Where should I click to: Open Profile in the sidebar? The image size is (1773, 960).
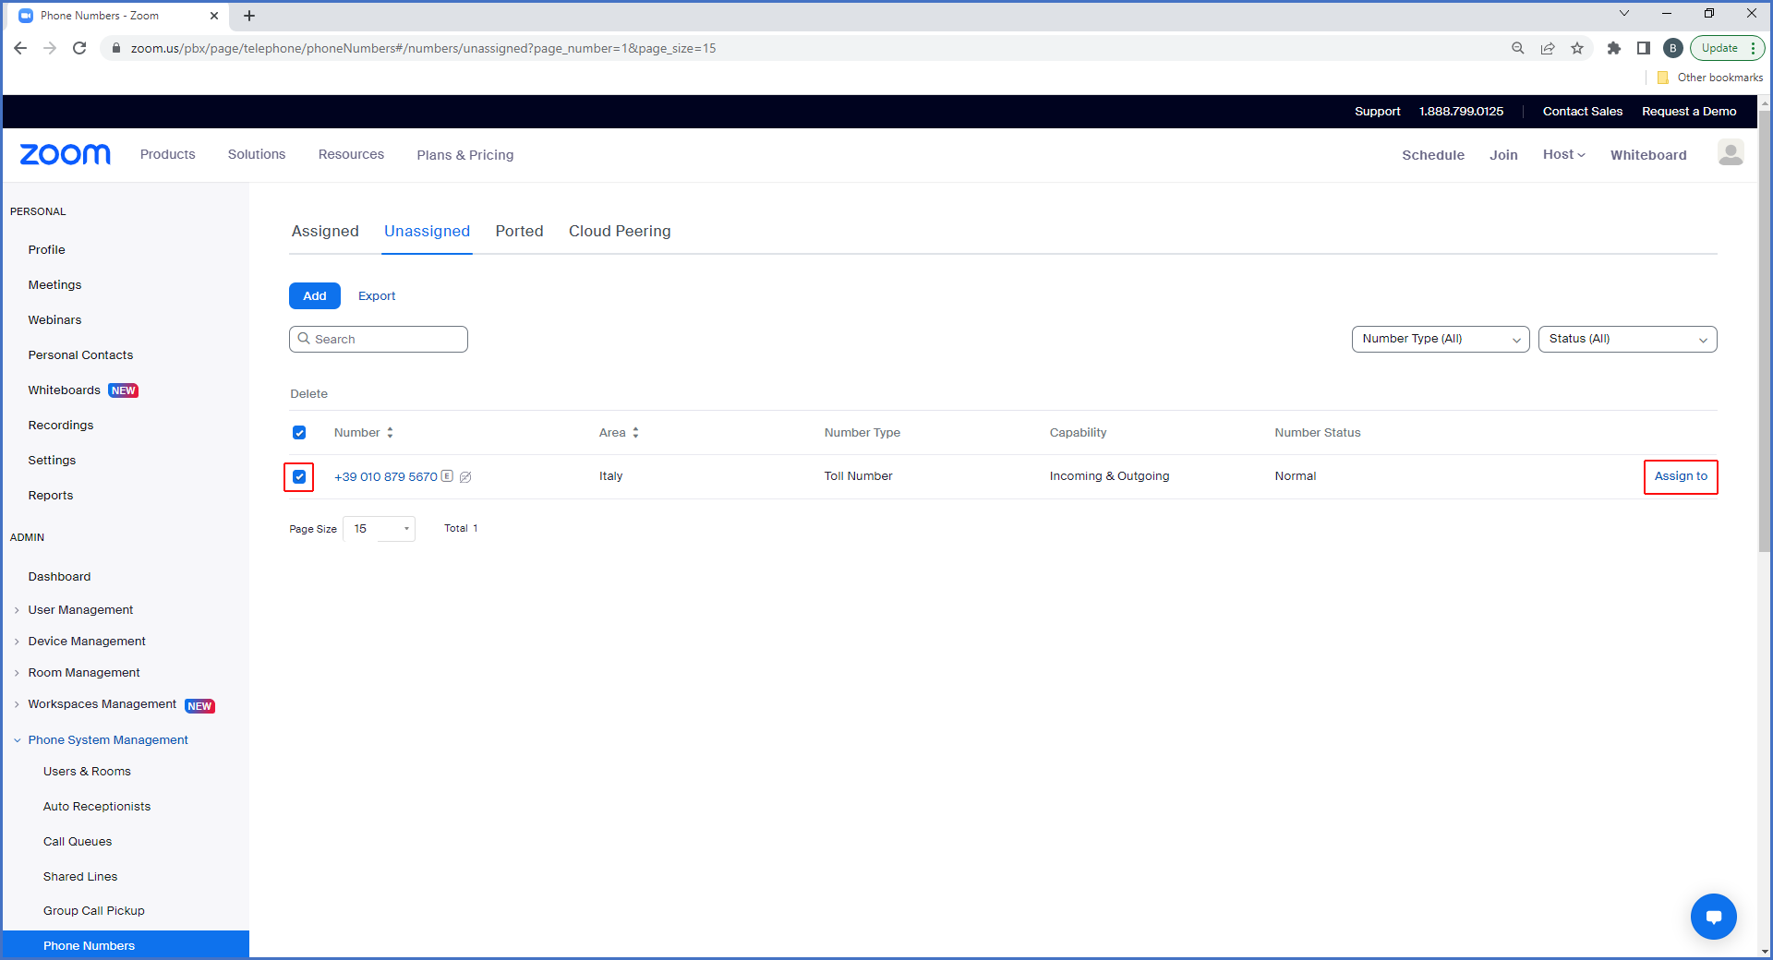(x=46, y=250)
